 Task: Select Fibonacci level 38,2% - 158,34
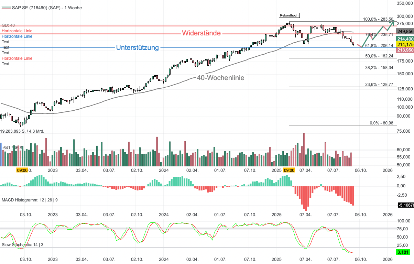(379, 68)
